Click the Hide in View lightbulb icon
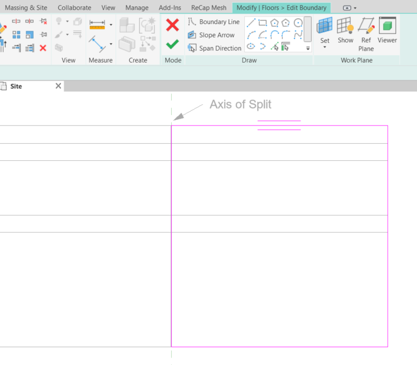The width and height of the screenshot is (417, 365). tap(59, 21)
